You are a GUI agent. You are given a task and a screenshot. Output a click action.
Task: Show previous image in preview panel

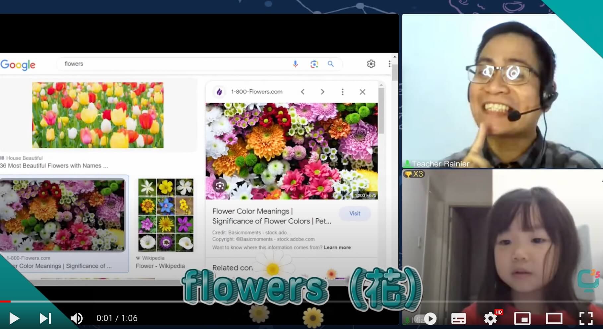[x=302, y=92]
